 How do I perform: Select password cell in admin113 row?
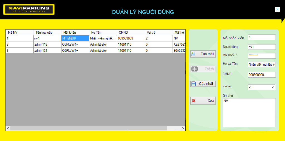[75, 44]
